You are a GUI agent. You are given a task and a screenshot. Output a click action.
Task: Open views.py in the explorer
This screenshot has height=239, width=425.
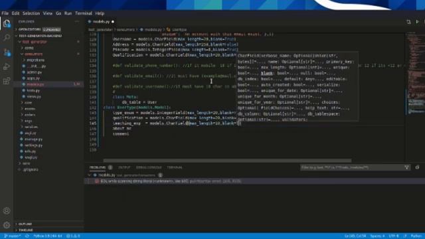(x=34, y=96)
